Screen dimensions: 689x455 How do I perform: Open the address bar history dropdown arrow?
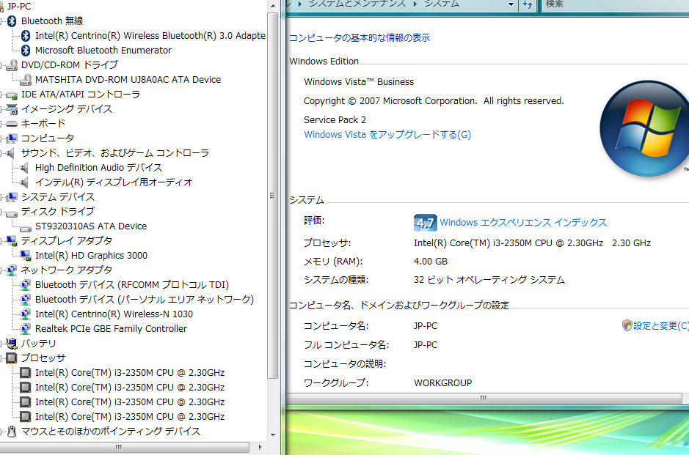pyautogui.click(x=511, y=5)
